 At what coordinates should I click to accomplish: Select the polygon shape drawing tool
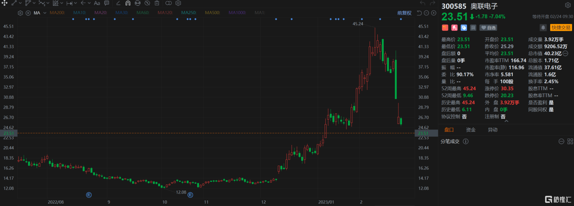28,3
